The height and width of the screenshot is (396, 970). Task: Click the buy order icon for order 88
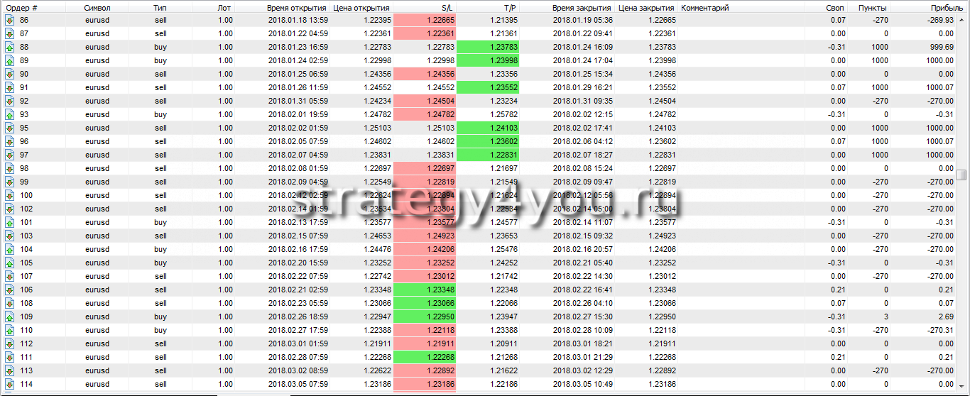click(x=9, y=47)
